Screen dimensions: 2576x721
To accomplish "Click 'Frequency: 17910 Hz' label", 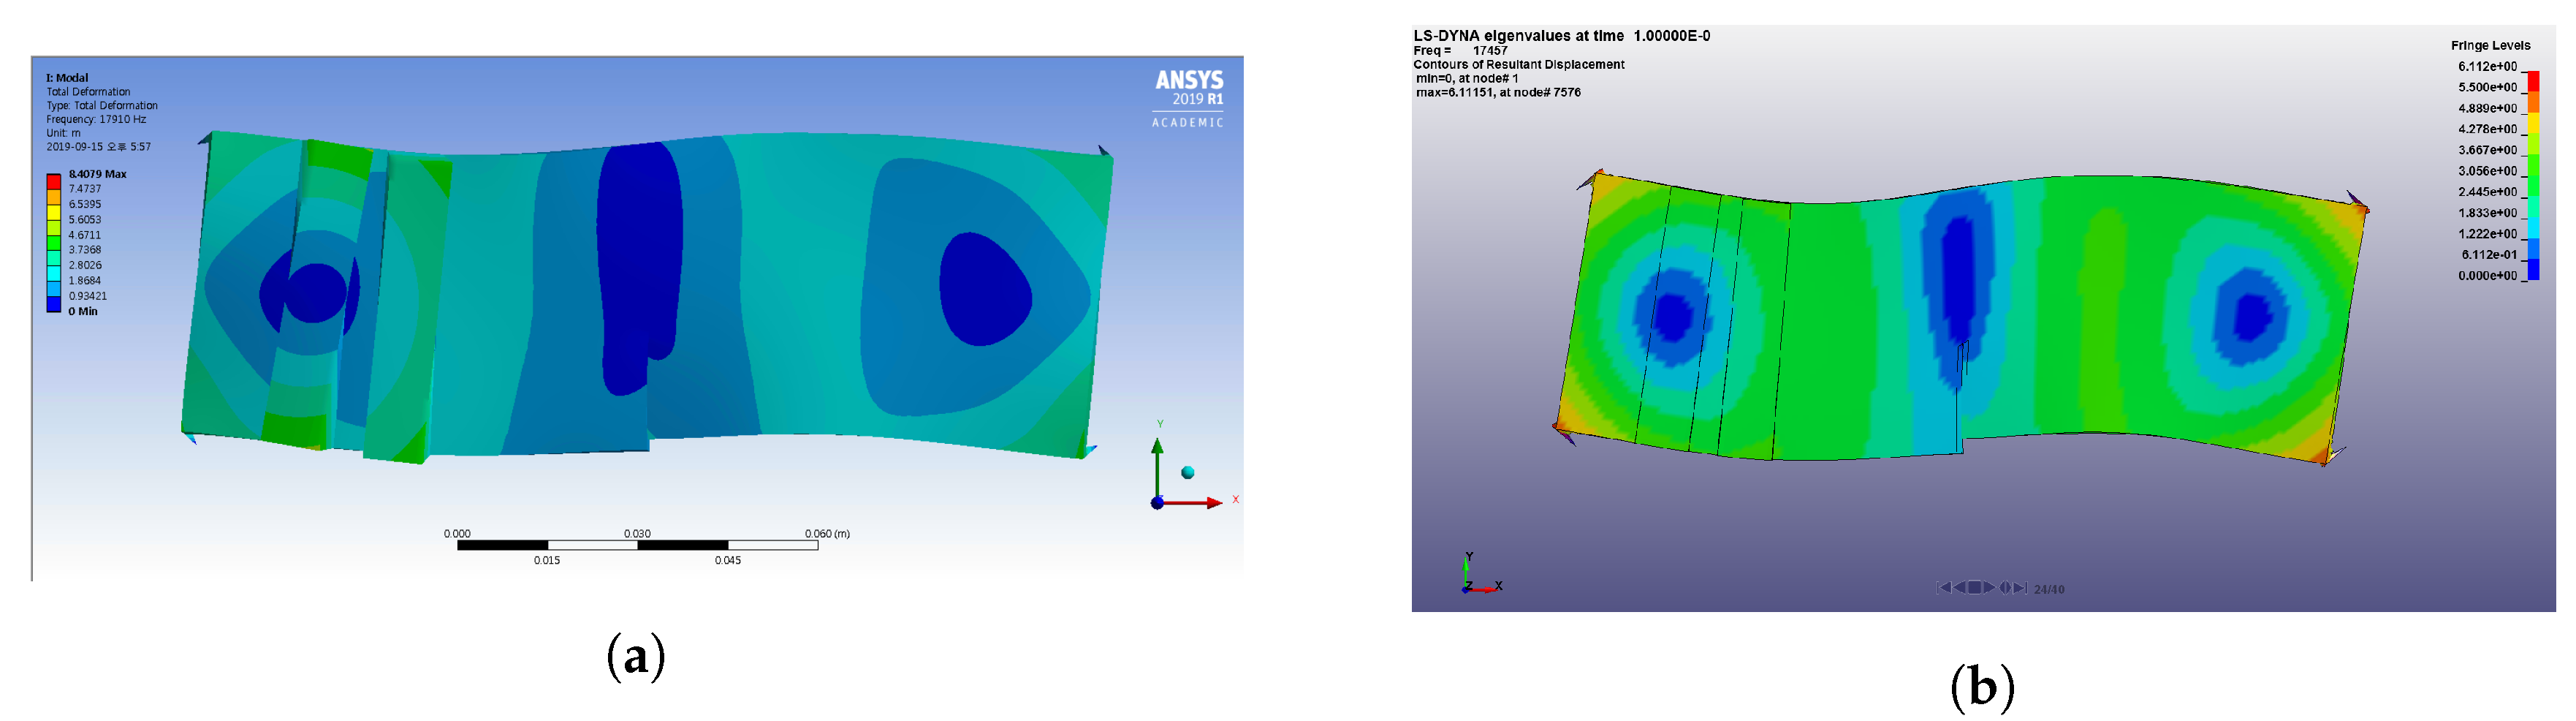I will [x=96, y=119].
